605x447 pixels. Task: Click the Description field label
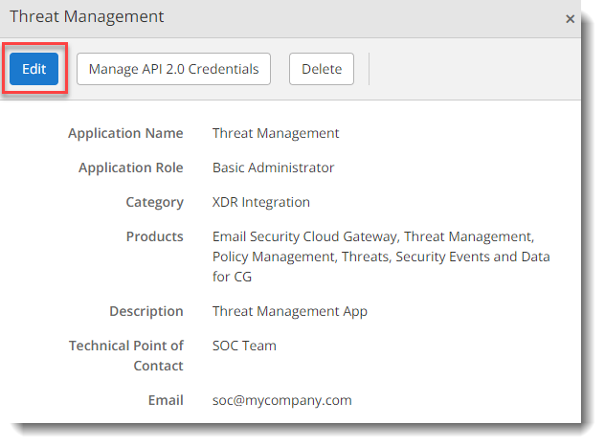146,311
